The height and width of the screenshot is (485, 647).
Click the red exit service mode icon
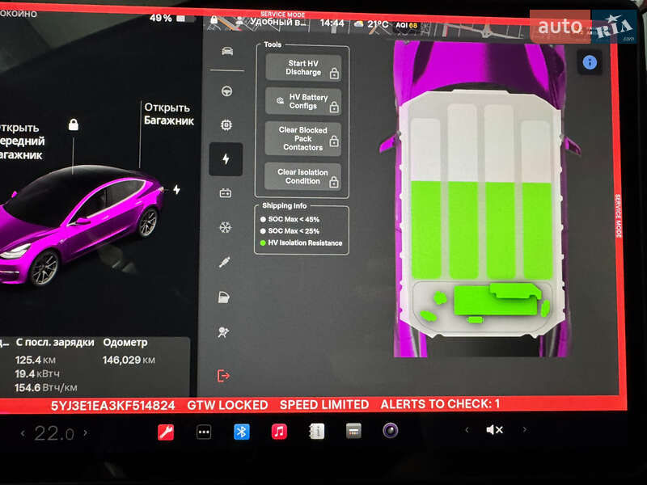click(223, 376)
